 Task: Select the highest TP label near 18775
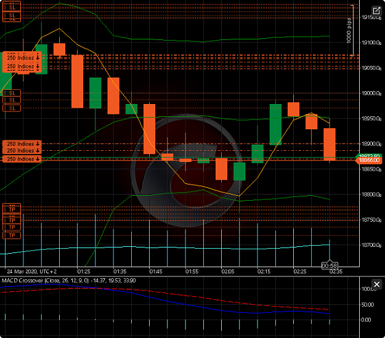[x=12, y=209]
